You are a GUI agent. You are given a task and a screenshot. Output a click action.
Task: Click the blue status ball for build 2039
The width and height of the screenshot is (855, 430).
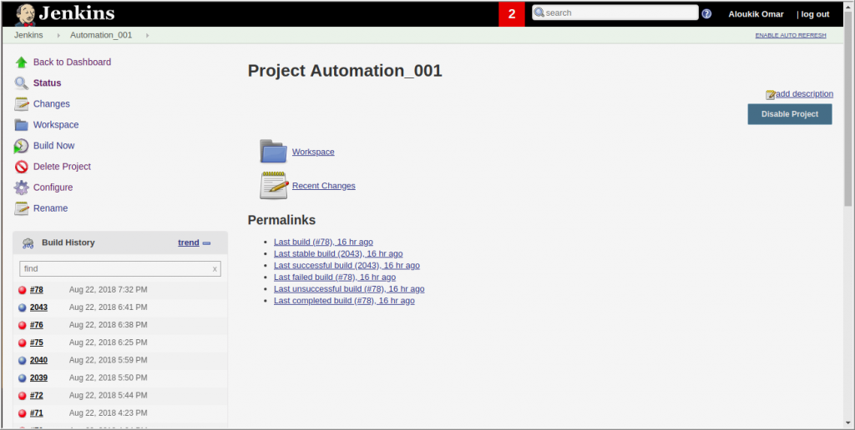(x=23, y=377)
